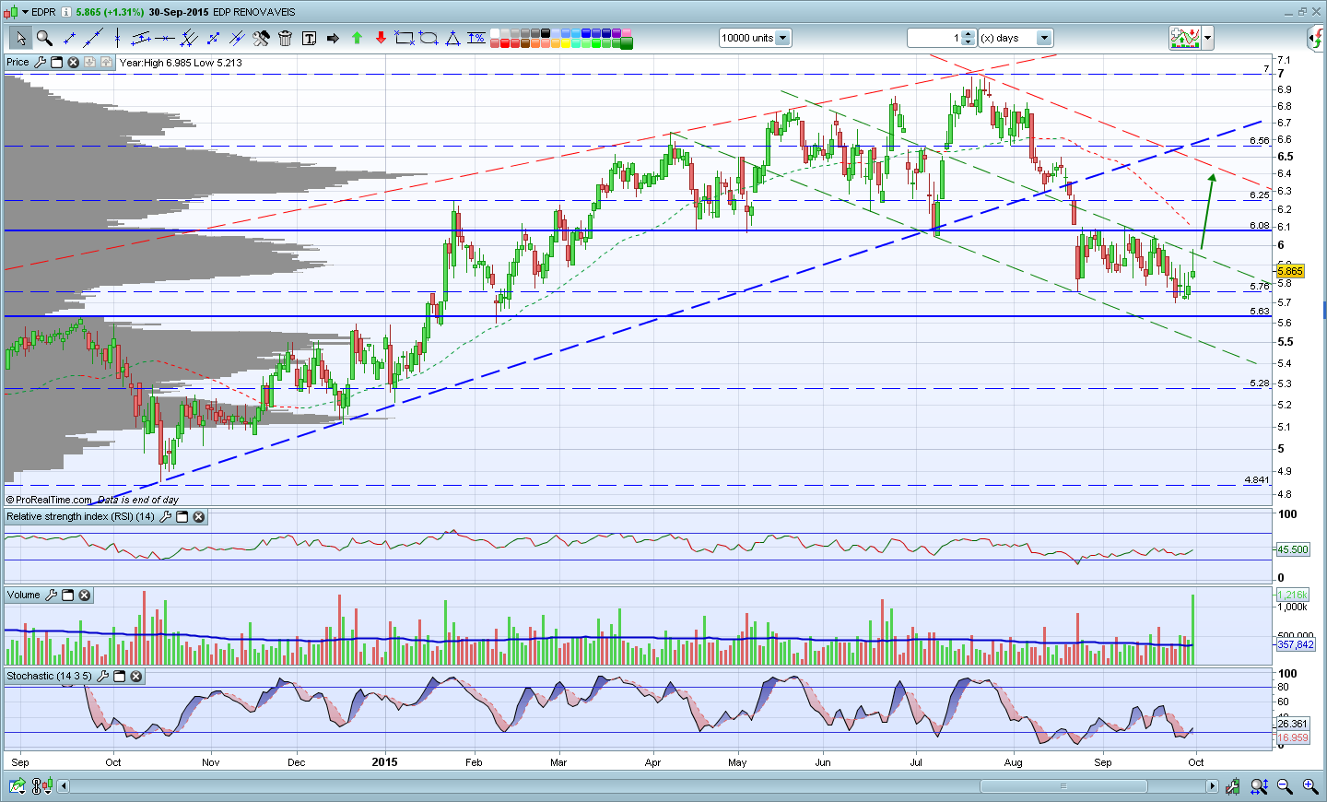
Task: Restore the chart window size
Action: 1303,12
